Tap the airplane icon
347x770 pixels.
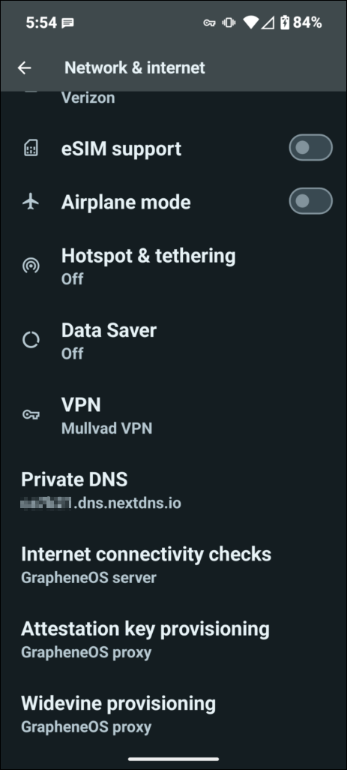click(x=31, y=201)
